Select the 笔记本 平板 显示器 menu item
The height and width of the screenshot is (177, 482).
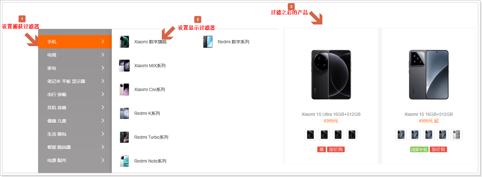point(75,81)
